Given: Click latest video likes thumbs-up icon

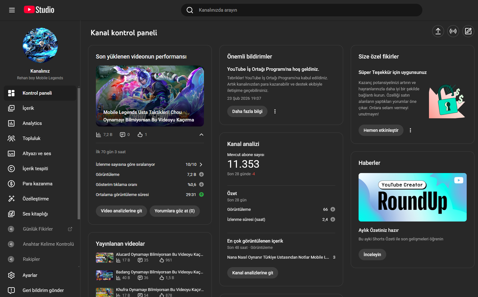Looking at the screenshot, I should 140,135.
